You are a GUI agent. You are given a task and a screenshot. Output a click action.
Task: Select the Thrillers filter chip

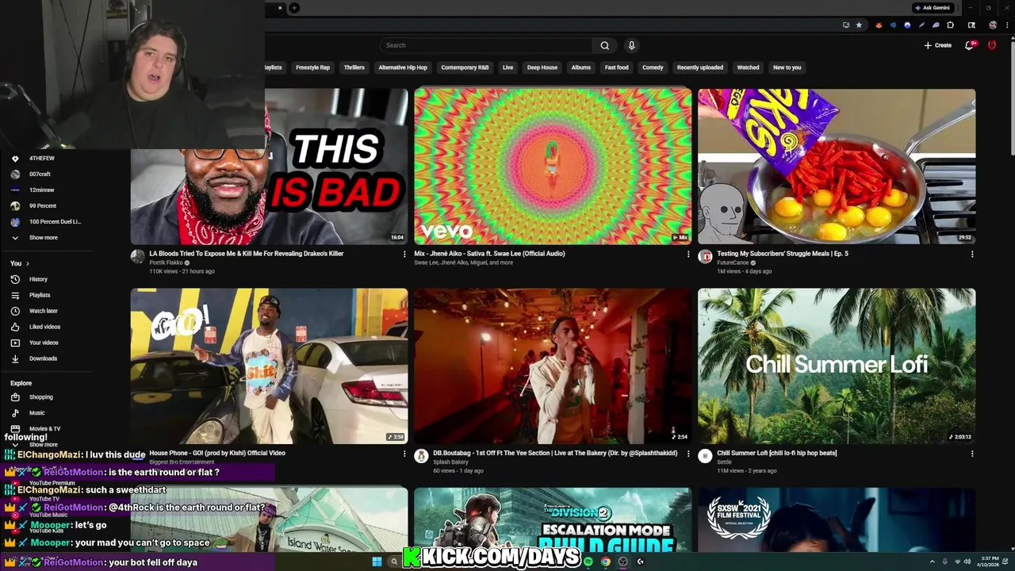click(354, 67)
